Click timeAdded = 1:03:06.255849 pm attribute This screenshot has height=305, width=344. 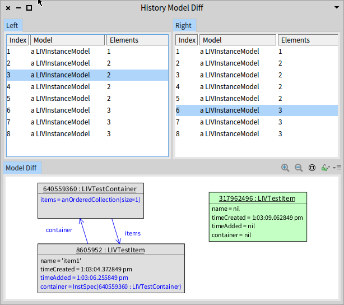click(x=84, y=278)
